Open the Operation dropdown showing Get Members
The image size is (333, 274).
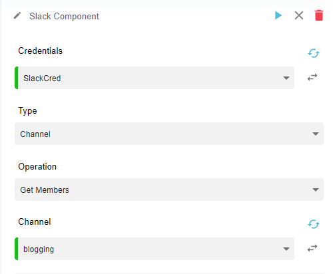169,190
